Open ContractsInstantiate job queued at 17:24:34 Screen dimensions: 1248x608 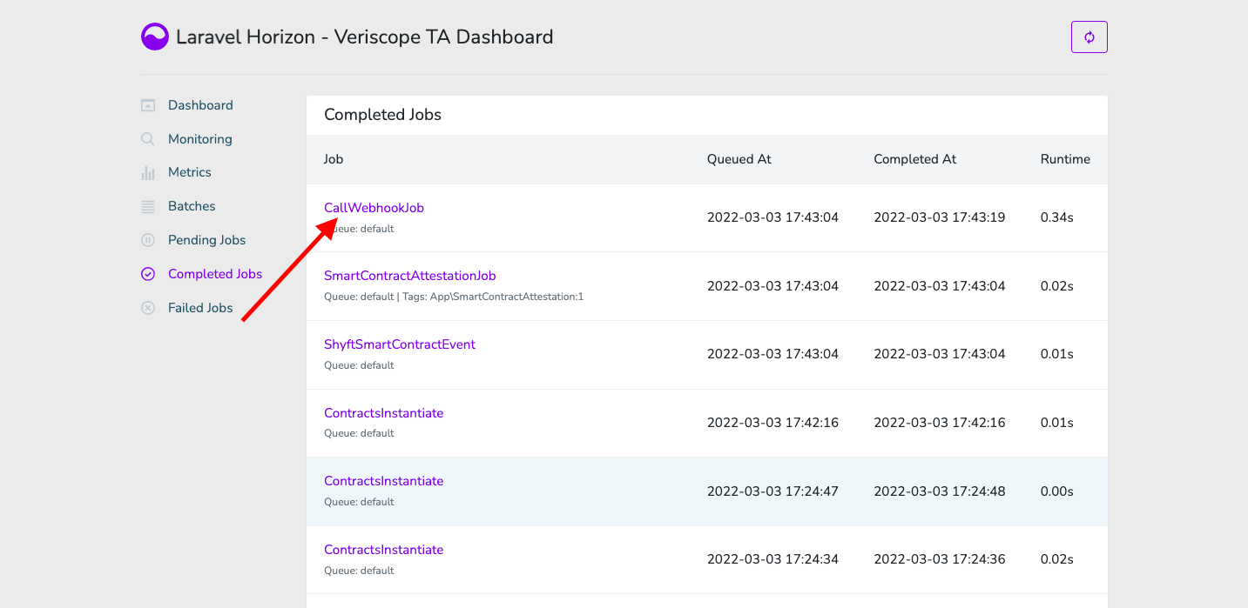(384, 550)
